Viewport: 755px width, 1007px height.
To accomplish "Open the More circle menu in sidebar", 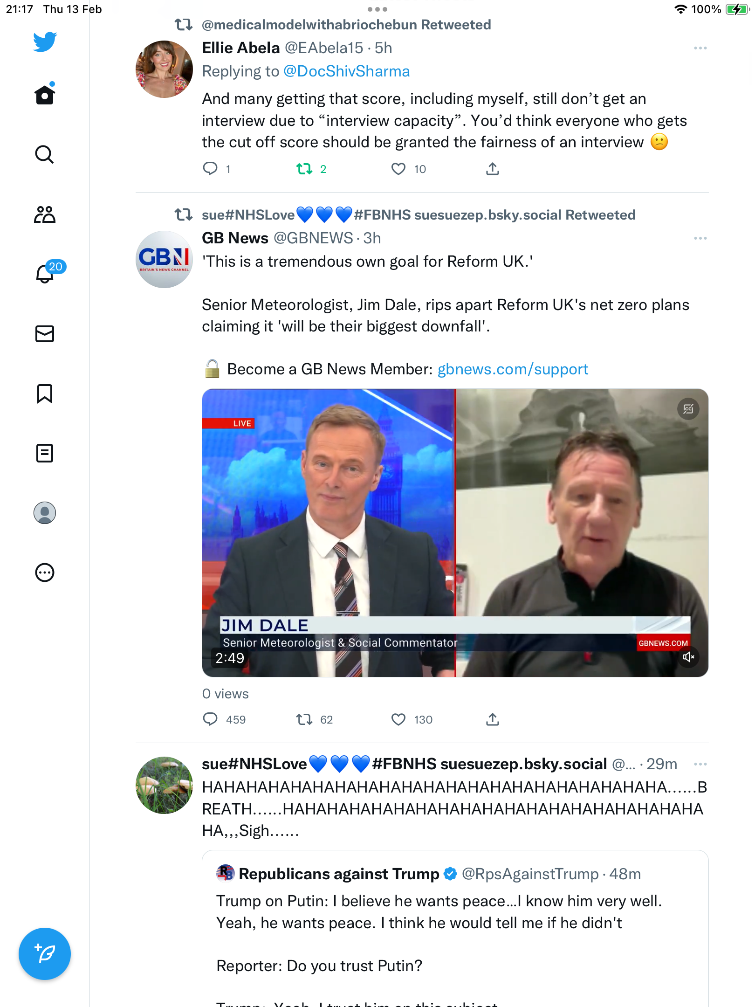I will coord(45,572).
